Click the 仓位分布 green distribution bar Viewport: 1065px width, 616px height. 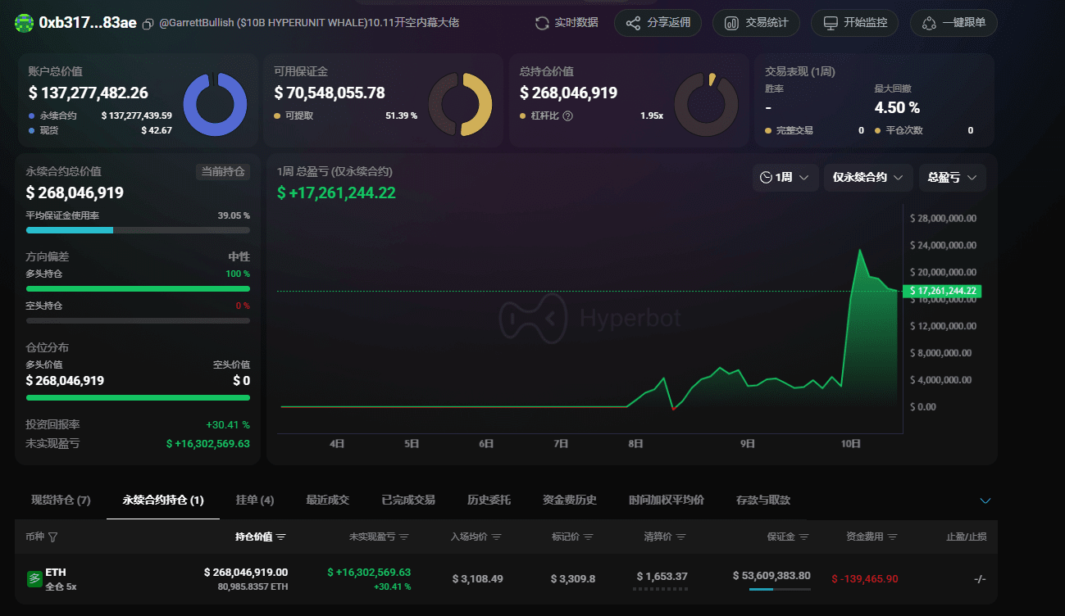pos(138,397)
